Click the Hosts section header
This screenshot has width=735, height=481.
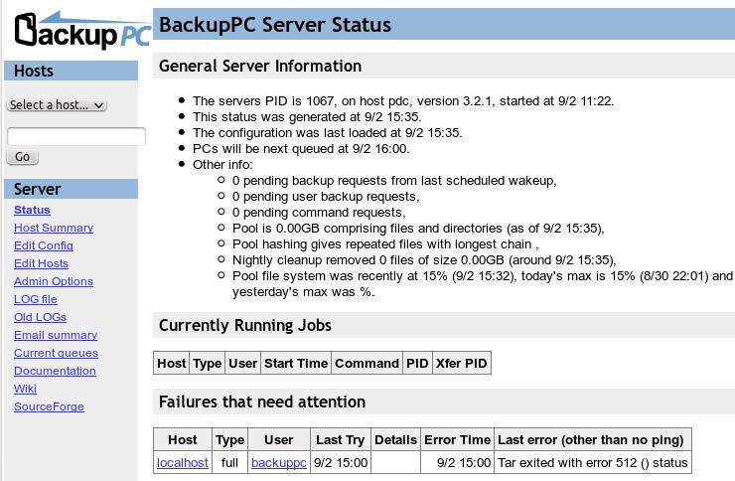[71, 71]
